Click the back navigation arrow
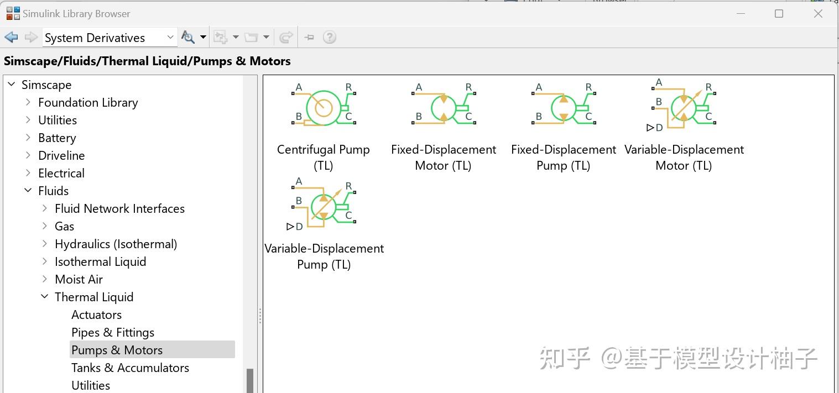Viewport: 839px width, 393px height. (11, 37)
